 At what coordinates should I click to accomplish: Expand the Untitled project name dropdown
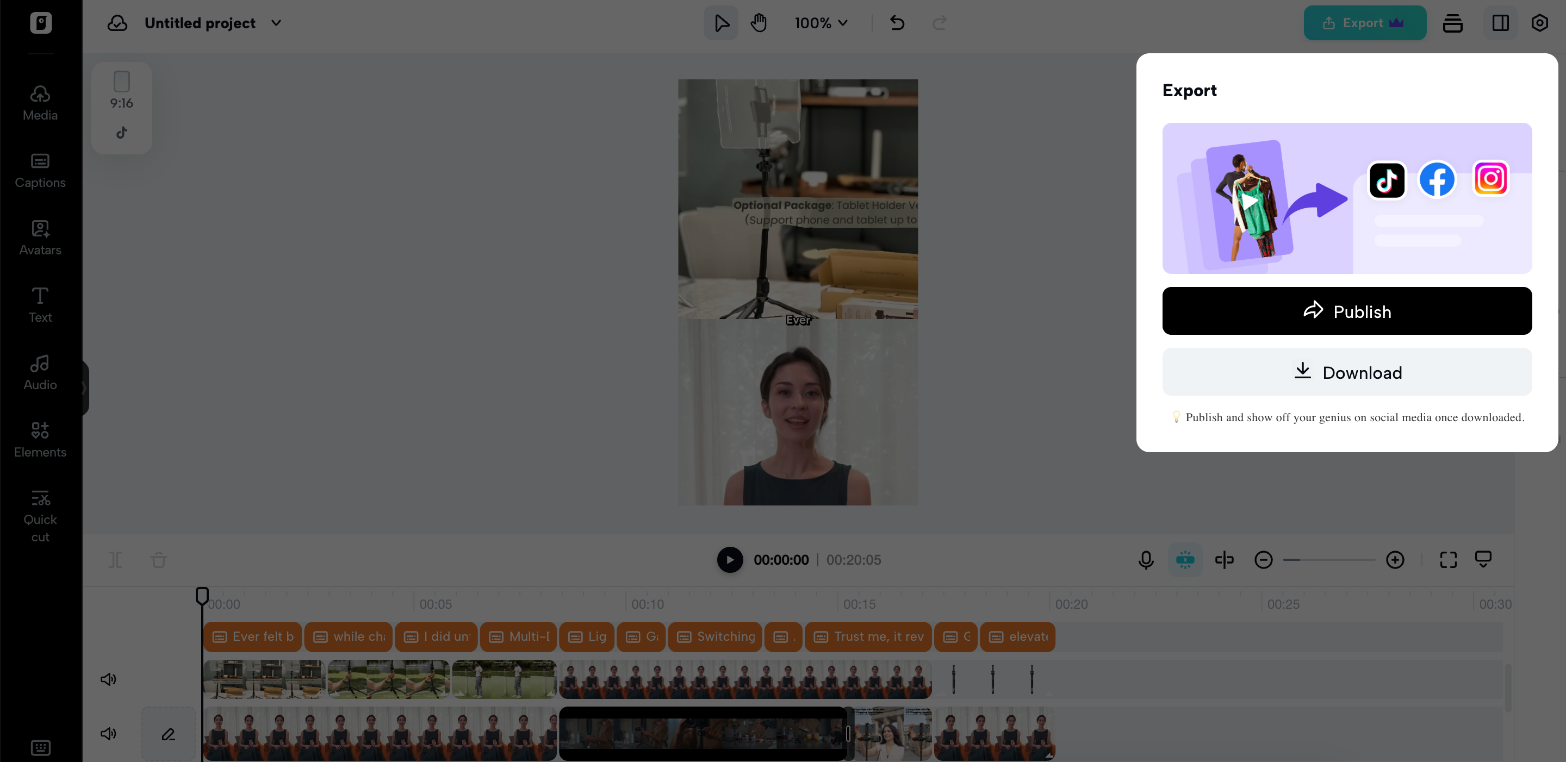click(x=276, y=23)
